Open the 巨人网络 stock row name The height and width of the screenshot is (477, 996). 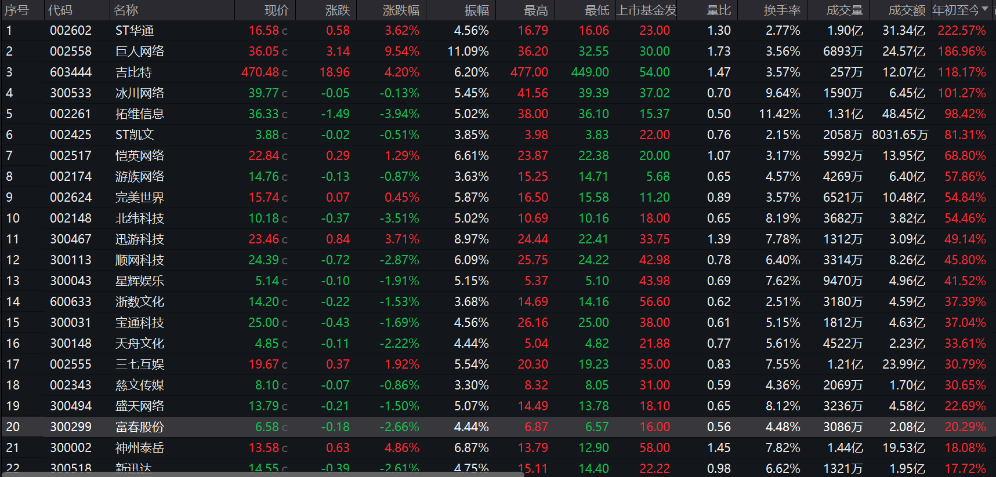click(x=140, y=51)
